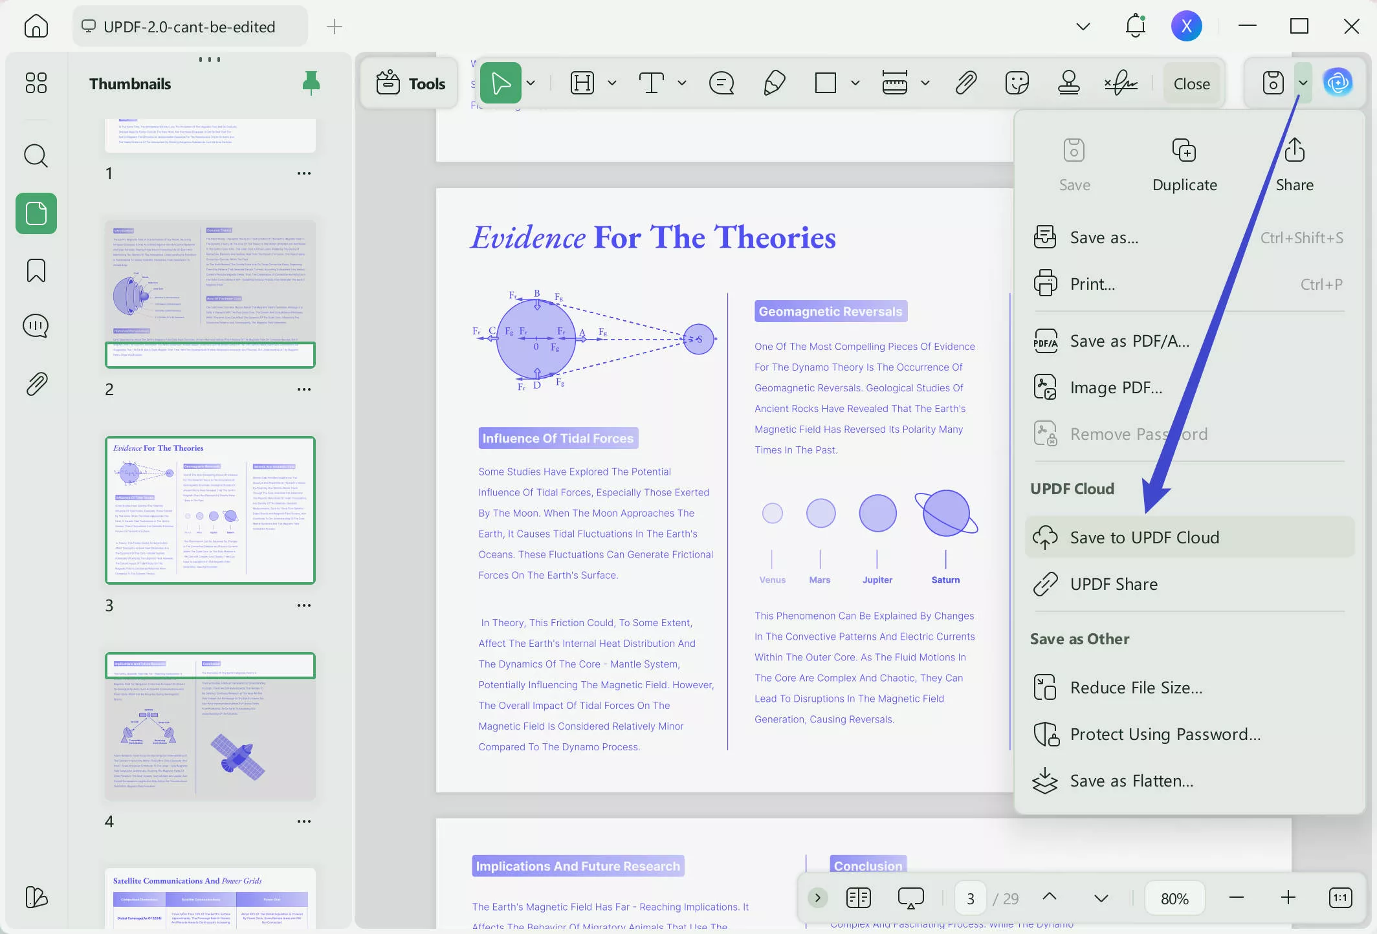Click the zoom in plus button

click(1288, 898)
